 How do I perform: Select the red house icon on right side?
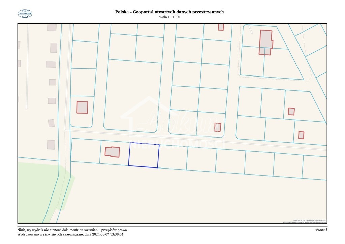click(291, 111)
